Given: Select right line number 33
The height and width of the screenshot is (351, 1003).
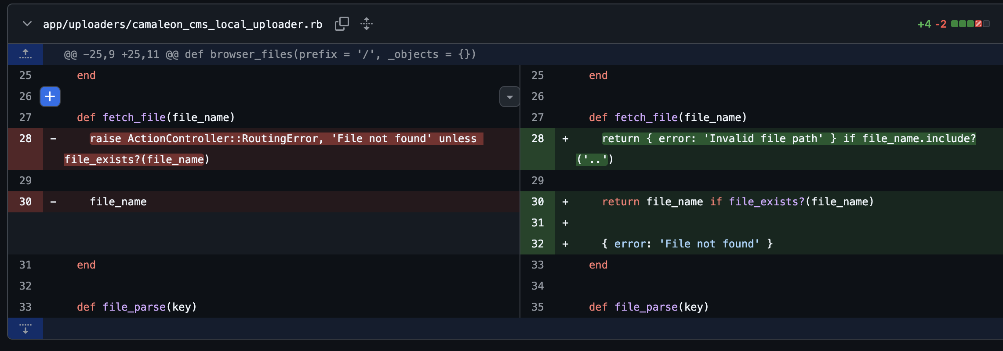Looking at the screenshot, I should coord(538,265).
